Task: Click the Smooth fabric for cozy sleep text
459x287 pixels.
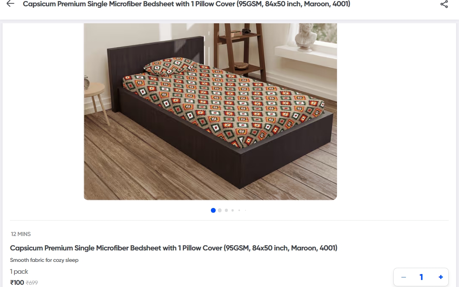Action: point(44,260)
